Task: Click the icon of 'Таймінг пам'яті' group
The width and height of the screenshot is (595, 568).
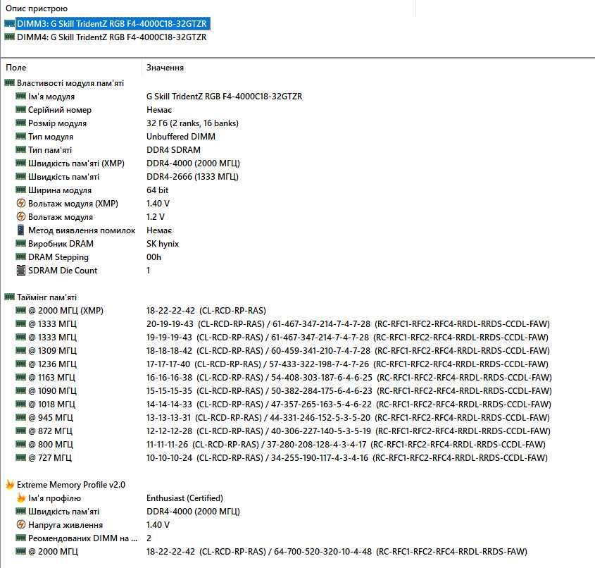Action: tap(9, 297)
